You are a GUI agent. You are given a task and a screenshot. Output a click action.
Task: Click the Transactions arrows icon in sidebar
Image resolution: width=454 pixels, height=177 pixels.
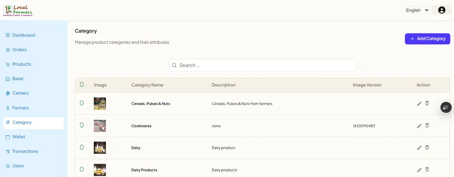point(8,151)
